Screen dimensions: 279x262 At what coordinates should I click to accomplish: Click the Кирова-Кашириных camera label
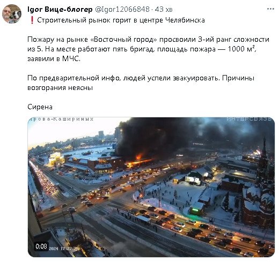click(x=61, y=119)
